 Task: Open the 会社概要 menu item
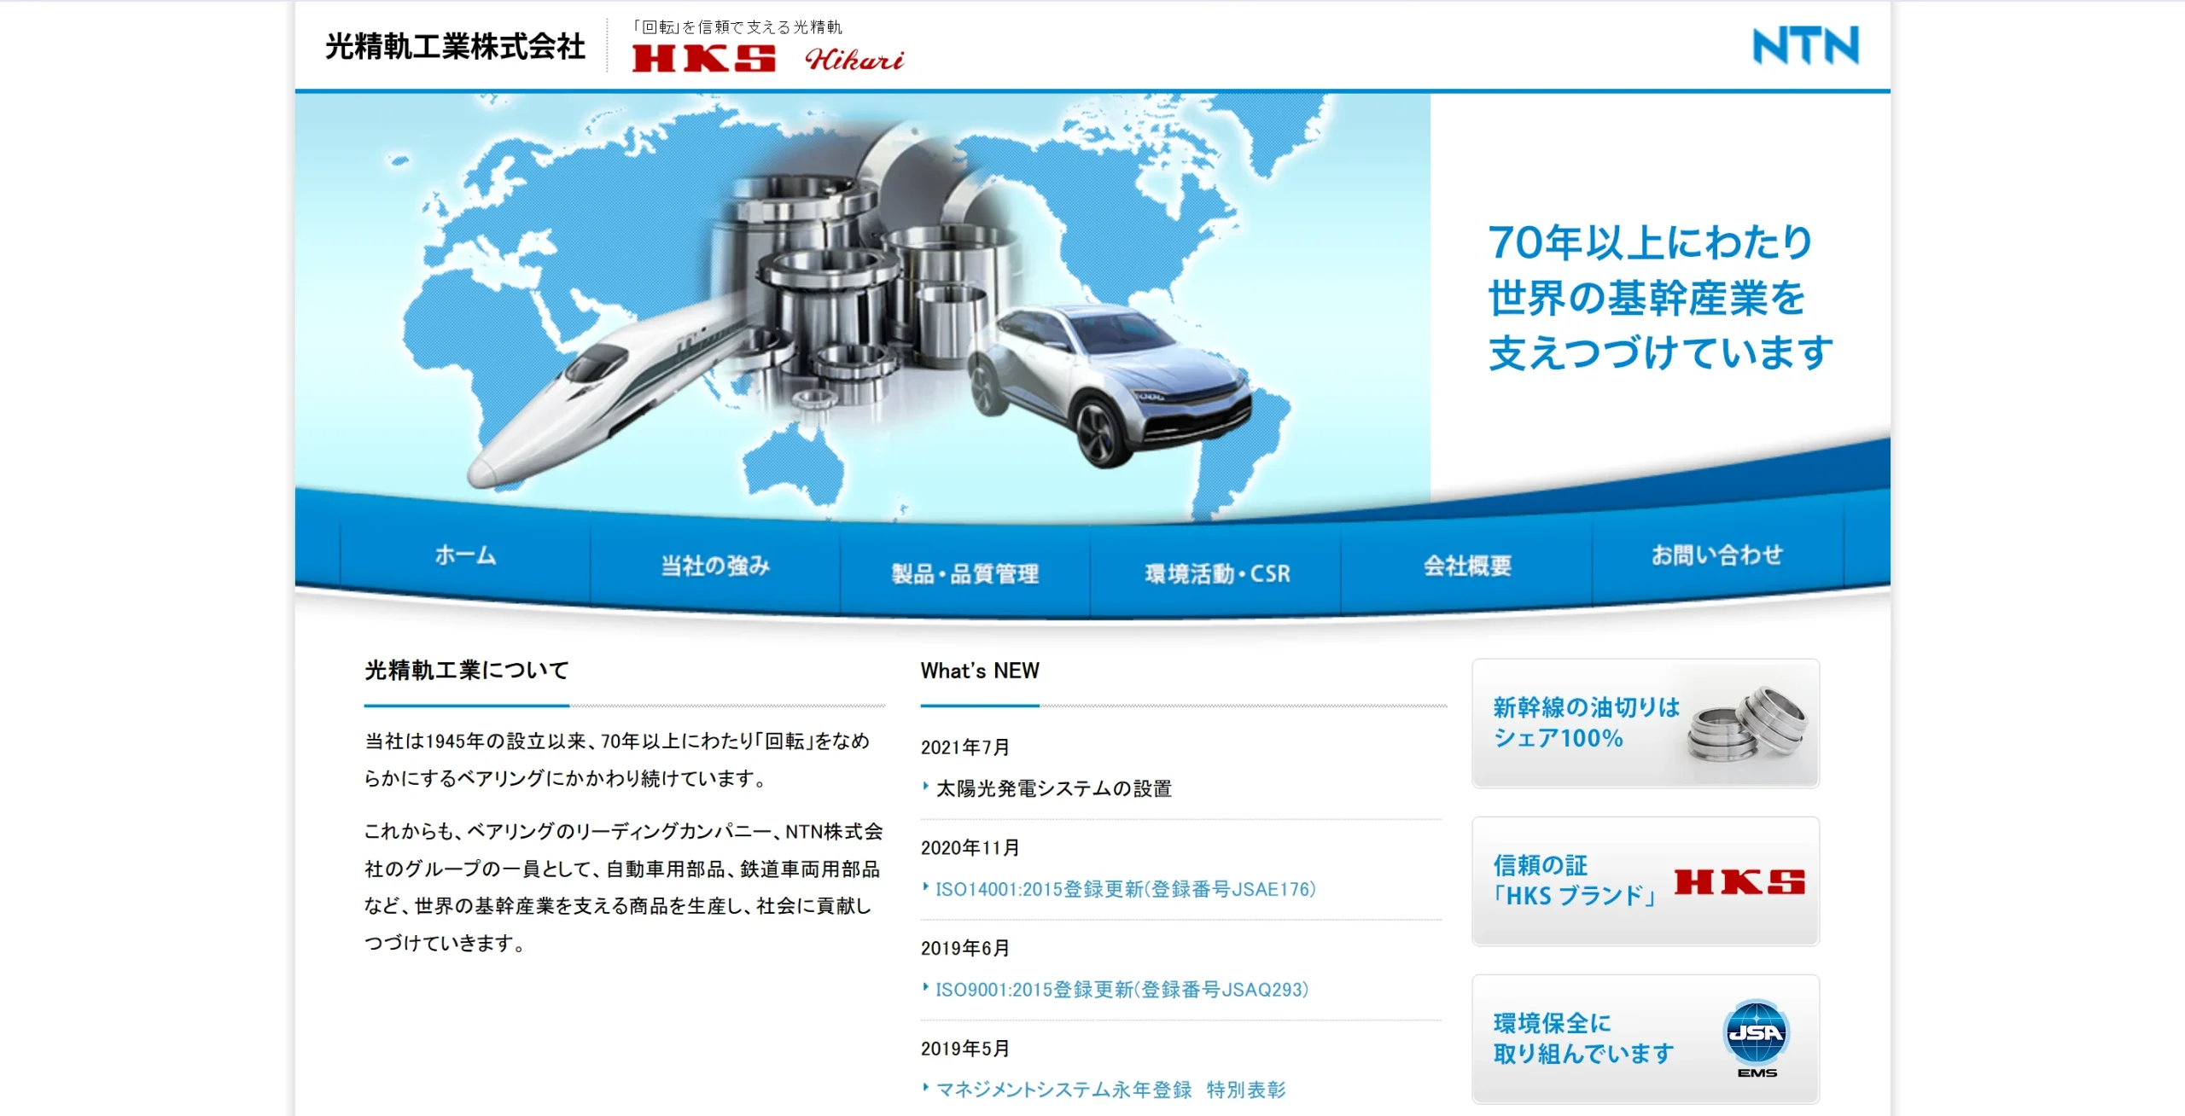click(x=1466, y=566)
